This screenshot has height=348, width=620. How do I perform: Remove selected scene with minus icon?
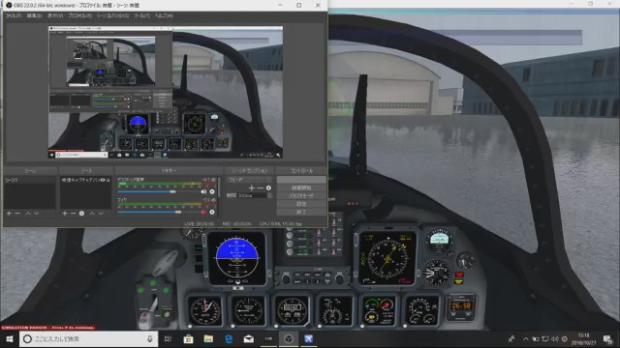[x=17, y=214]
